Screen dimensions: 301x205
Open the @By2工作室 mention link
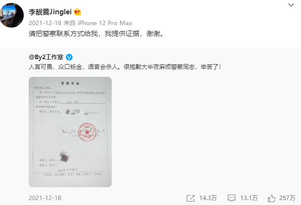pyautogui.click(x=46, y=57)
